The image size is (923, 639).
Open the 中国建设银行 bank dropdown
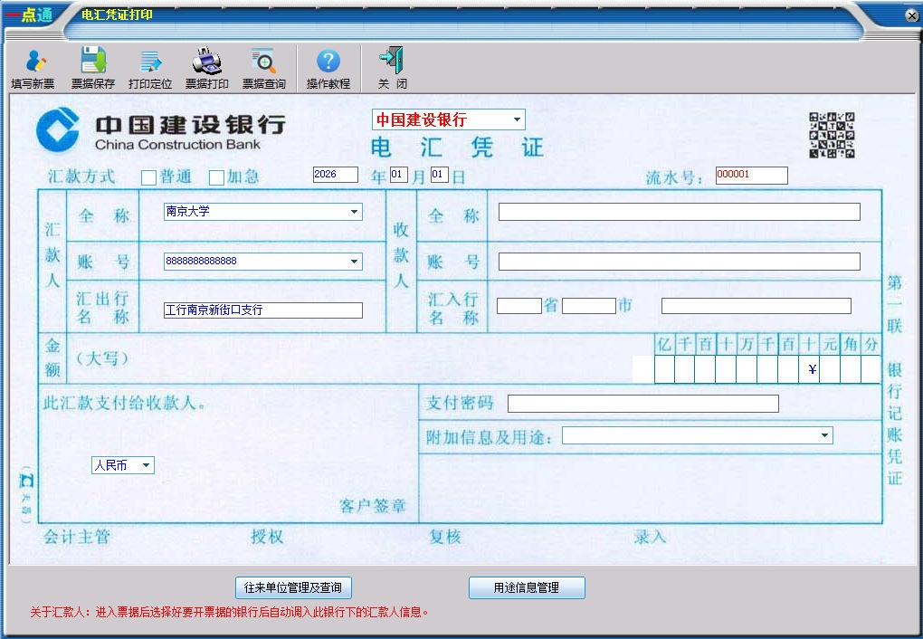(x=516, y=119)
